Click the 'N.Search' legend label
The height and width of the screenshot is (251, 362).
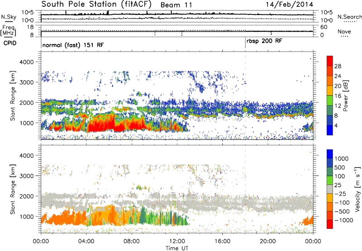[x=349, y=17]
